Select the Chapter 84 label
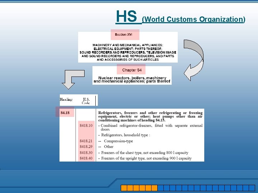The image size is (258, 193). (x=132, y=70)
